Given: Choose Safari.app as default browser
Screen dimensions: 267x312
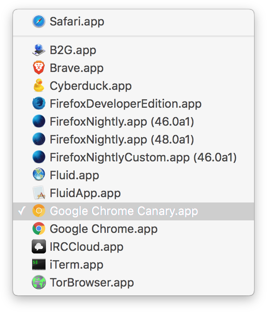Looking at the screenshot, I should (133, 21).
